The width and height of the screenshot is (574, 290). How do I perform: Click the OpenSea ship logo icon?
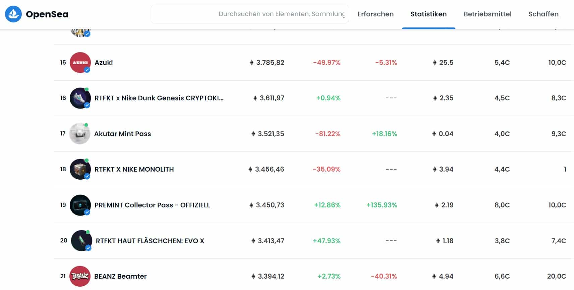pyautogui.click(x=13, y=14)
